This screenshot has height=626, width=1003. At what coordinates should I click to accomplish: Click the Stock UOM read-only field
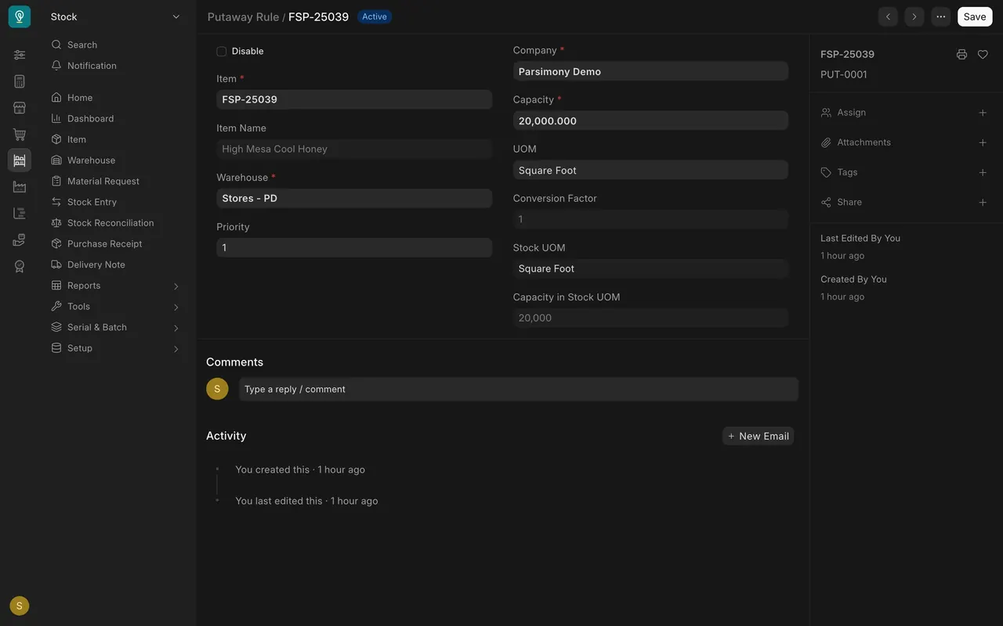pyautogui.click(x=650, y=268)
